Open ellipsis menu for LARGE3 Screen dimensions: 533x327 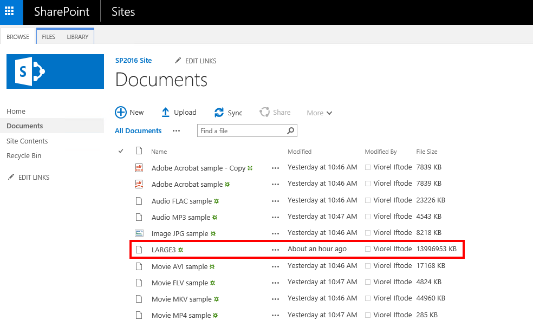click(275, 250)
